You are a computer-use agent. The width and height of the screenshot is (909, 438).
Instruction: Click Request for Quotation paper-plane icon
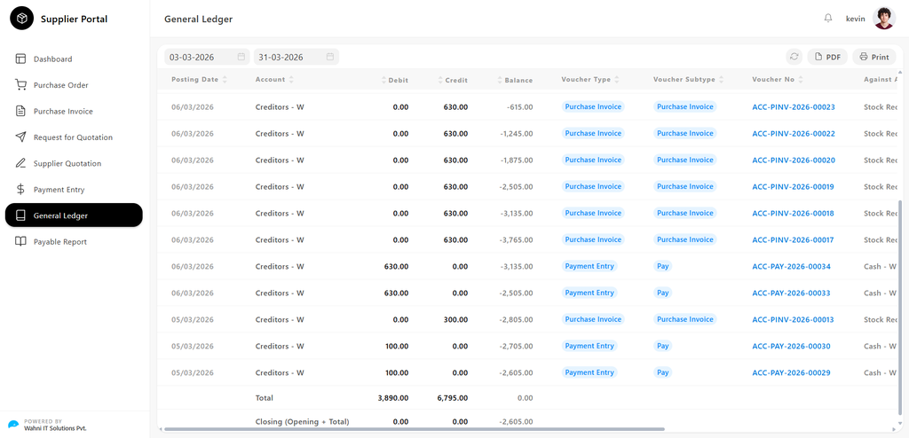point(21,137)
